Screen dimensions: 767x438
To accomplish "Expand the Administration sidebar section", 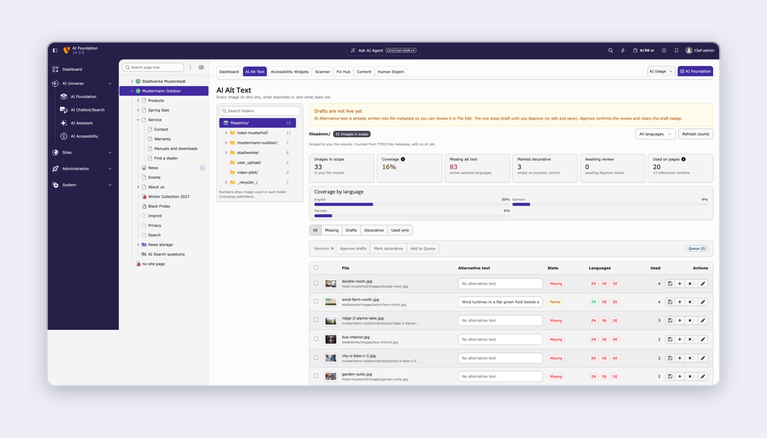I will [x=82, y=169].
